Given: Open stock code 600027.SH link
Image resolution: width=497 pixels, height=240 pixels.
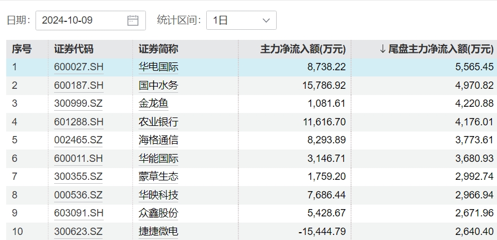Looking at the screenshot, I should (x=79, y=67).
